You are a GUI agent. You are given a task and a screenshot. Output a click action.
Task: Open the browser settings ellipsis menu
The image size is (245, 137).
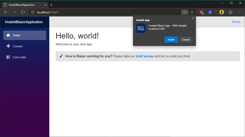(x=239, y=12)
